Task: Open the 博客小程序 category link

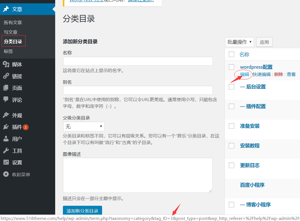Action: [255, 205]
